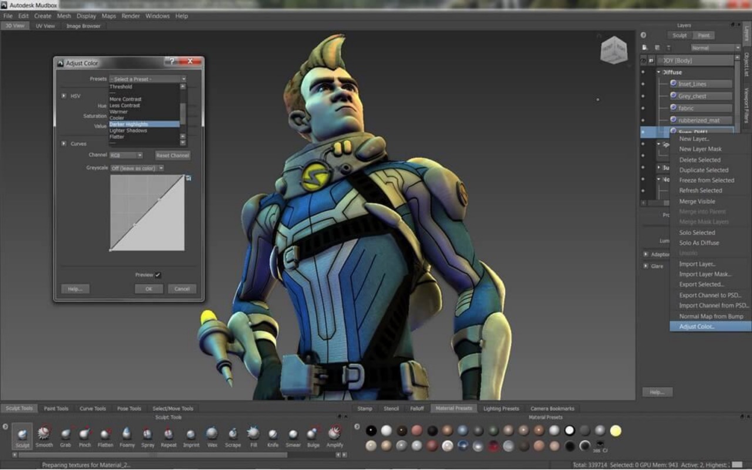The width and height of the screenshot is (752, 470).
Task: Select the Foamy sculpt tool
Action: click(x=127, y=435)
